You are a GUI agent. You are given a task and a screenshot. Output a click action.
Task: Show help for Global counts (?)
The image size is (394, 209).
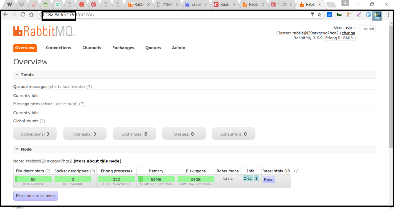coord(42,121)
